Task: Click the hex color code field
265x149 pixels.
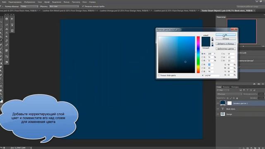Action: (x=212, y=75)
